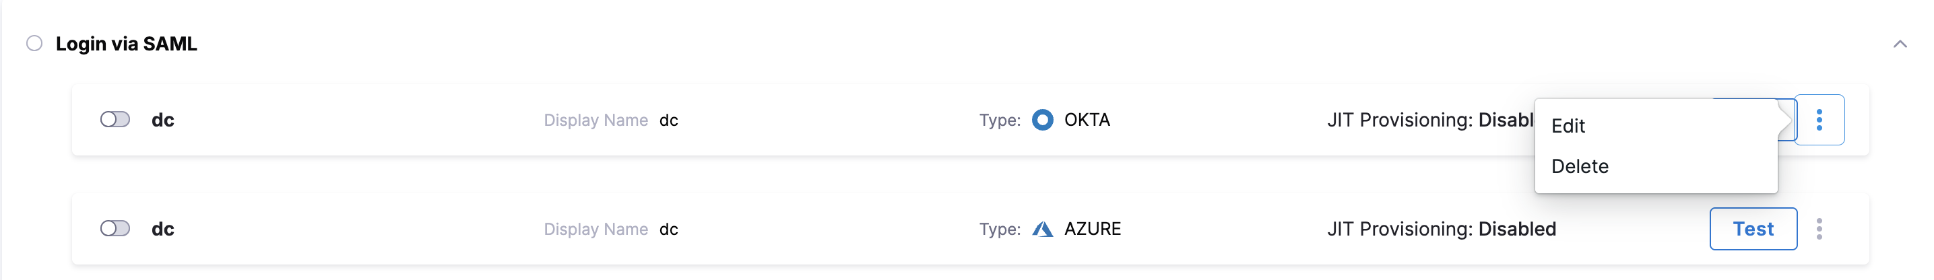The image size is (1934, 280).
Task: Click the Display Name value in the AZURE row
Action: coord(668,229)
